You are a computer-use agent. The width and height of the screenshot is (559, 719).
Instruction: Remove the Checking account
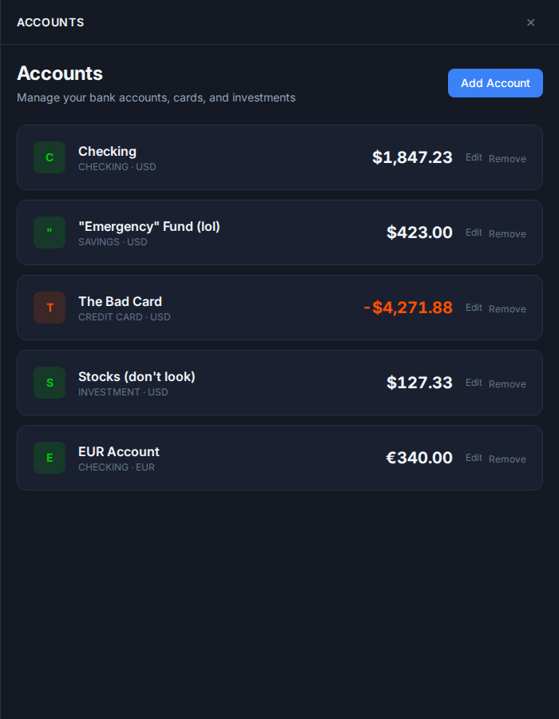coord(507,158)
